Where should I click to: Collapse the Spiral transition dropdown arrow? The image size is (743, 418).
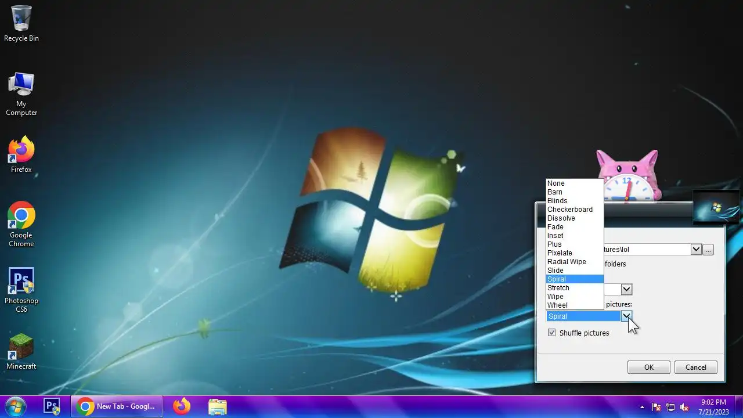[626, 316]
